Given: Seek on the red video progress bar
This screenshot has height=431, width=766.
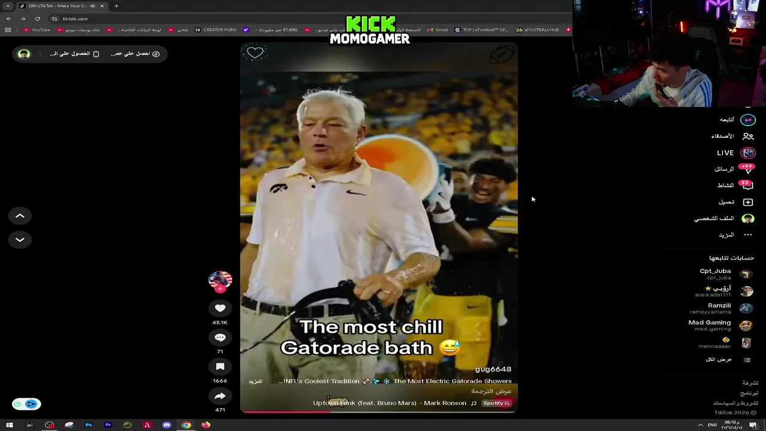Looking at the screenshot, I should click(x=379, y=412).
